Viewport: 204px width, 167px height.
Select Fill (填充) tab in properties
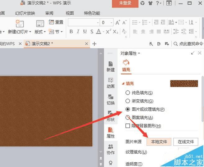[x=126, y=66]
